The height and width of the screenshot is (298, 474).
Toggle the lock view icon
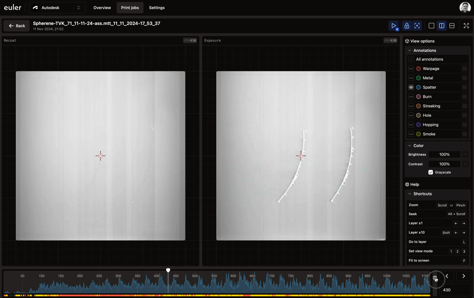(x=407, y=26)
